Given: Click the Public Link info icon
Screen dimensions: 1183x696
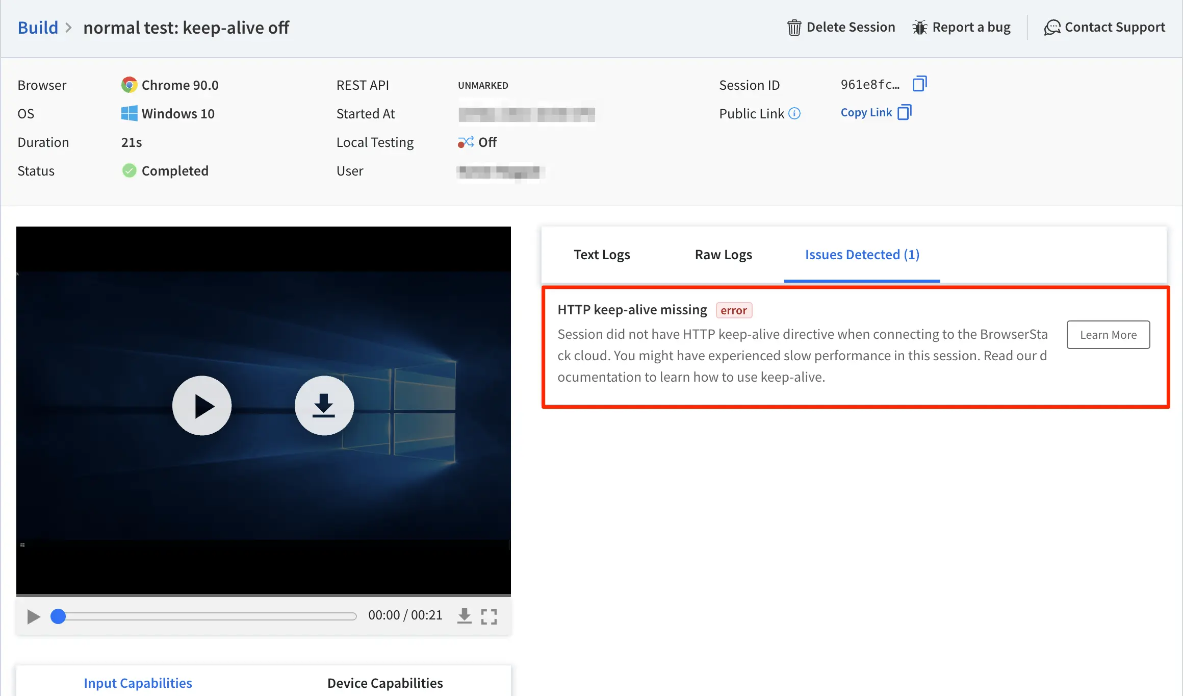Looking at the screenshot, I should (x=794, y=113).
